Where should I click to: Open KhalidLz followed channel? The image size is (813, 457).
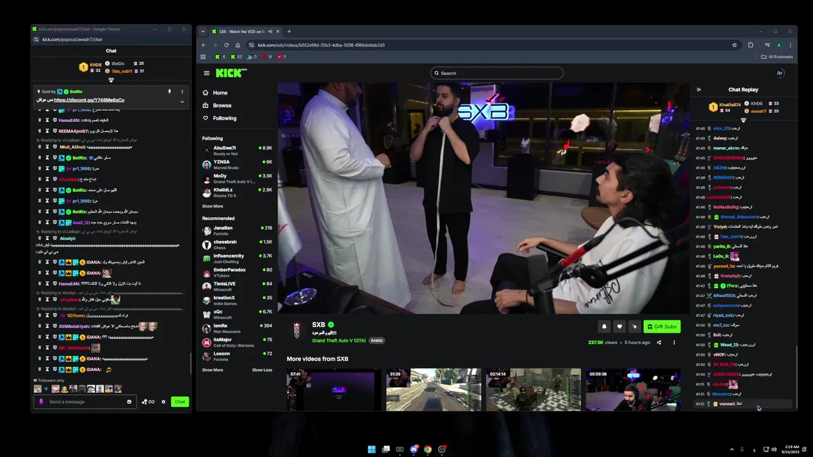[x=238, y=192]
